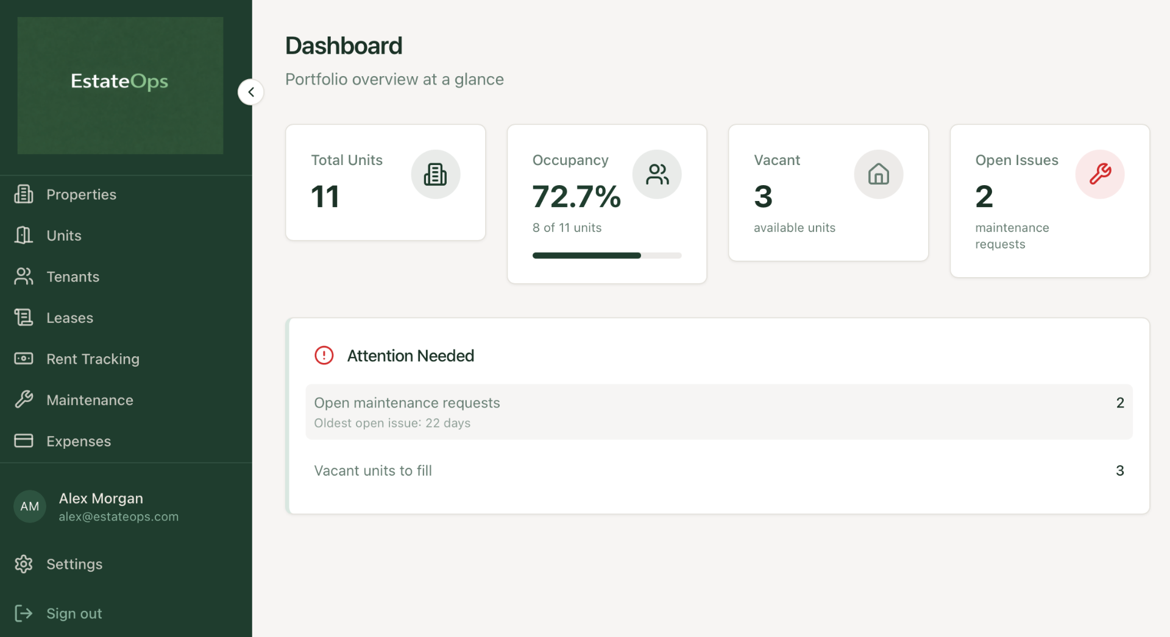Click 'Oldest open issue: 22 days' text
The image size is (1170, 637).
pos(392,423)
